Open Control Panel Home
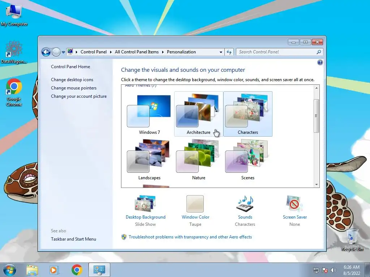This screenshot has height=277, width=370. coord(70,67)
